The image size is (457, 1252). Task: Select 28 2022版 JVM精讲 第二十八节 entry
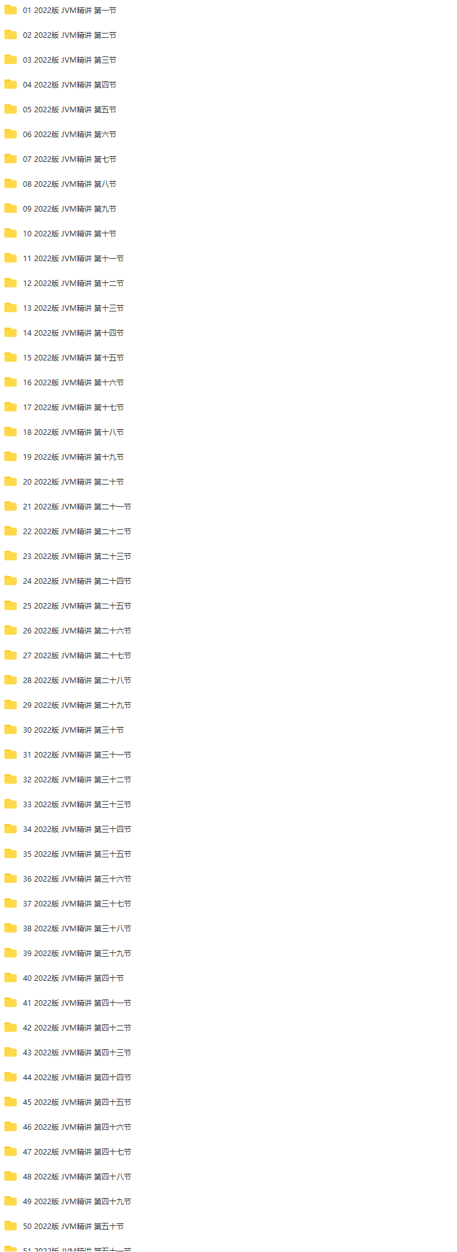(77, 681)
